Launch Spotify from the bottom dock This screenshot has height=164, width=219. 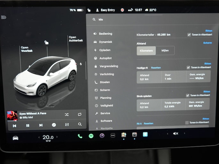click(91, 136)
